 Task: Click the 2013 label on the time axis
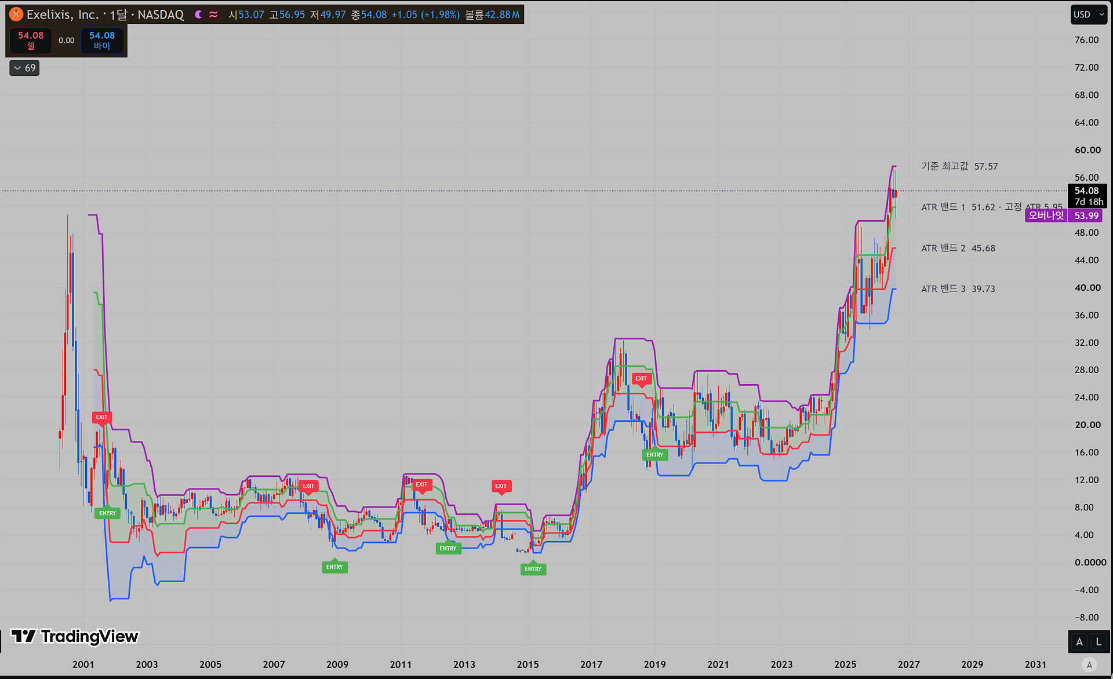coord(464,665)
